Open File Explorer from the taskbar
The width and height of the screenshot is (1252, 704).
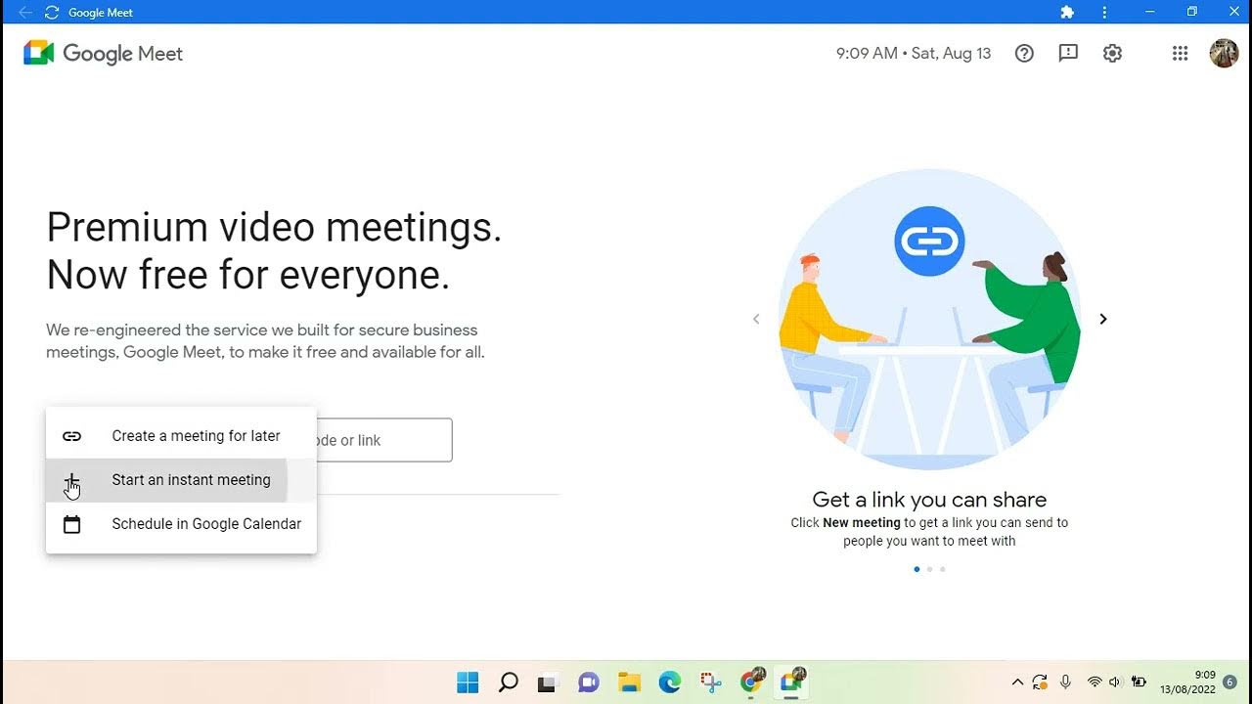coord(629,682)
